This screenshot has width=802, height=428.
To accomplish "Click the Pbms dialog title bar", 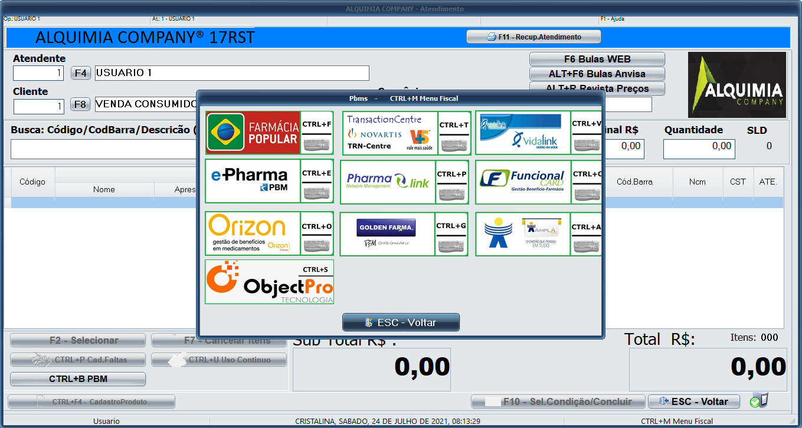I will tap(401, 98).
